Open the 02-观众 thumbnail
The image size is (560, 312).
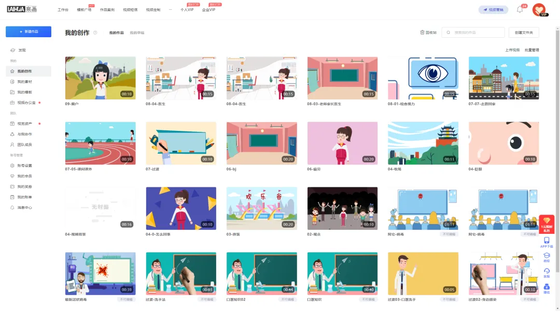tap(343, 209)
